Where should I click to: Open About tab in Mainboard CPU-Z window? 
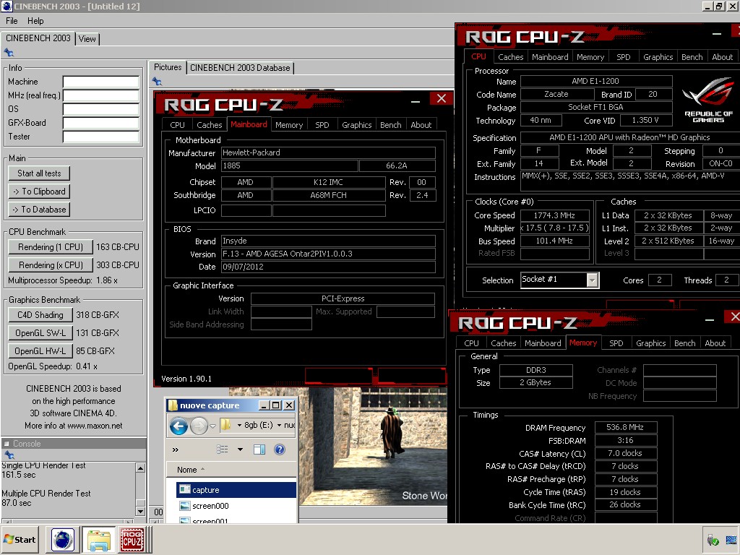point(421,125)
